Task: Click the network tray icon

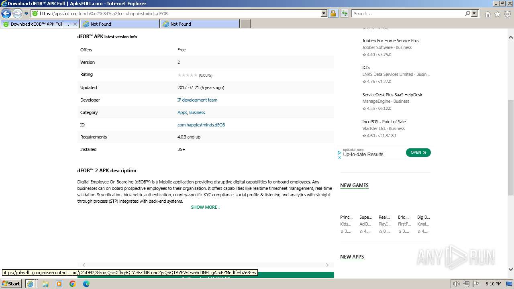Action: [466, 284]
